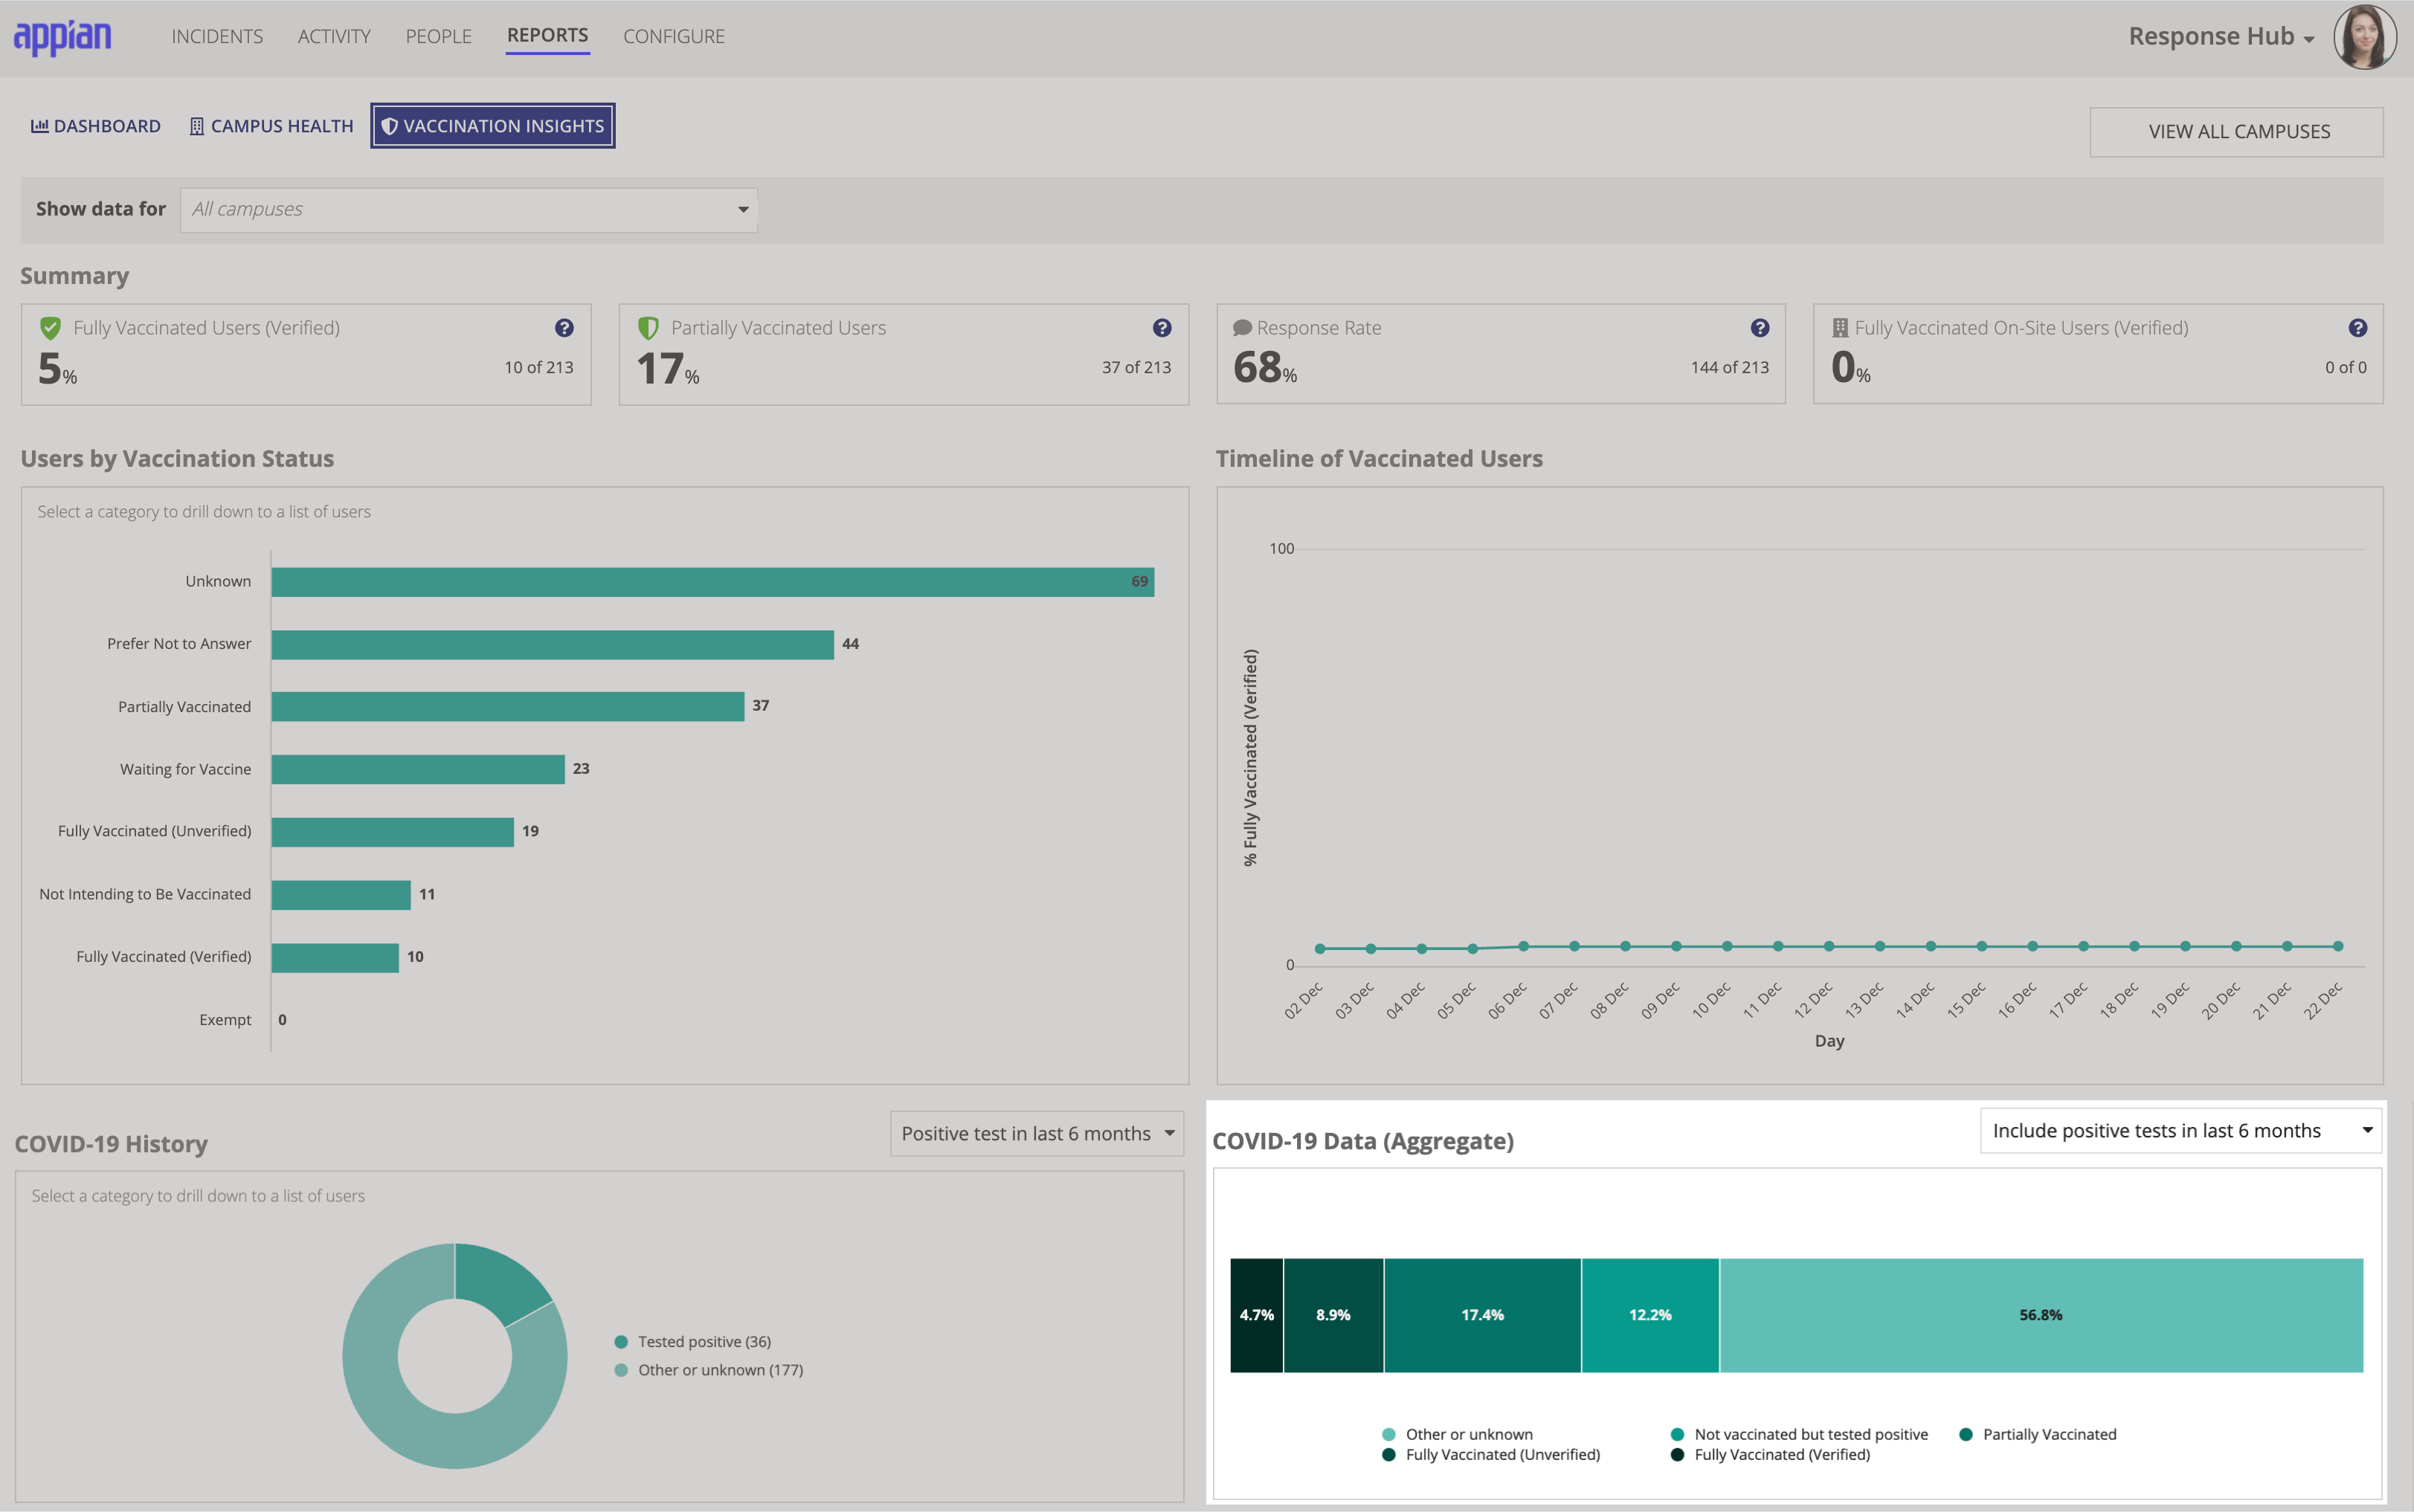Toggle Tested positive (36) legend entry
Image resolution: width=2414 pixels, height=1512 pixels.
pyautogui.click(x=693, y=1342)
